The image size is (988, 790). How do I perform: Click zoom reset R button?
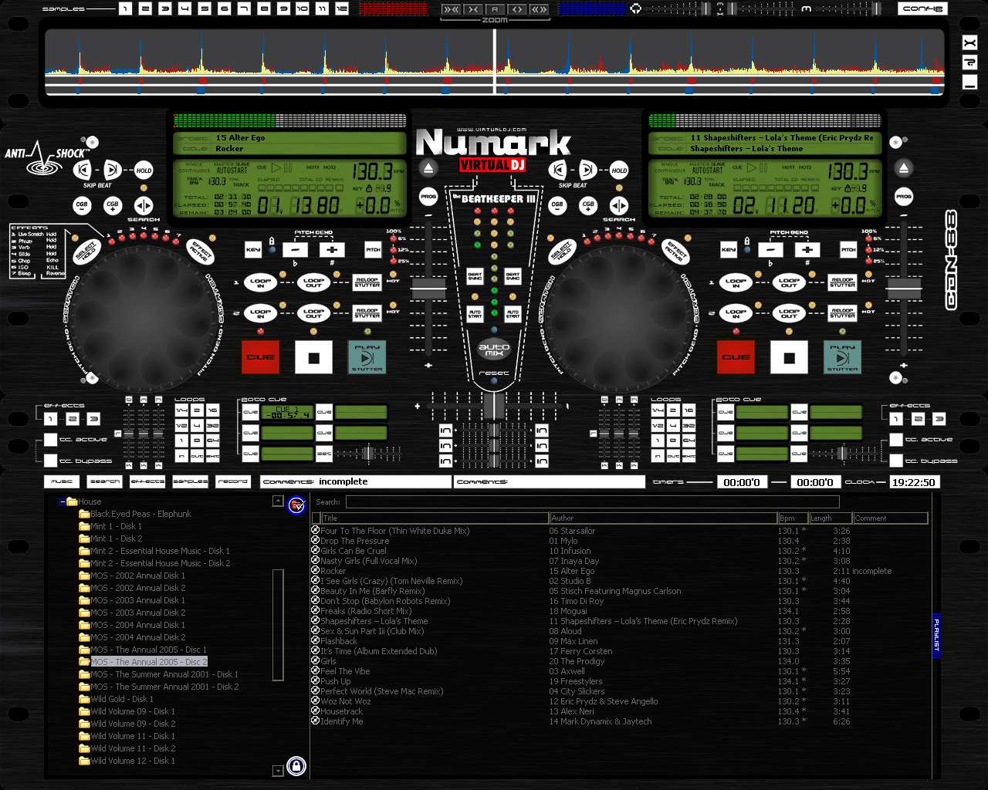(x=494, y=9)
